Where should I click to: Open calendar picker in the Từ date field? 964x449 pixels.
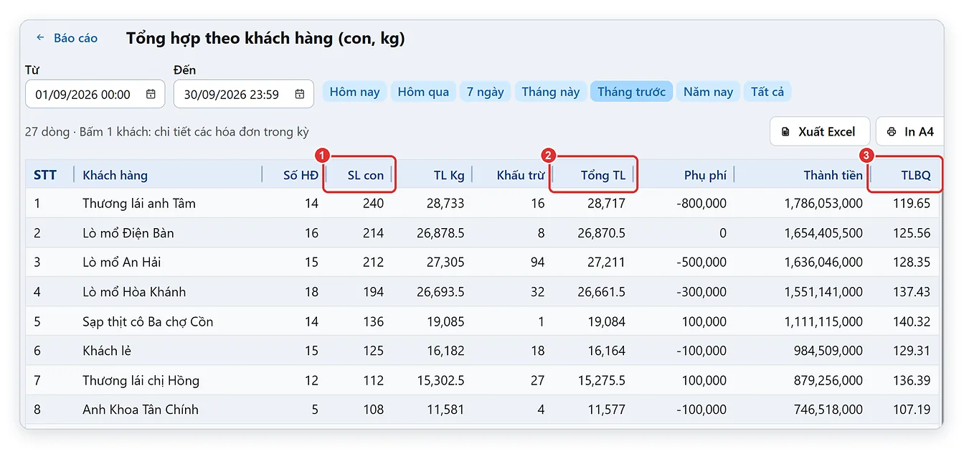point(151,94)
